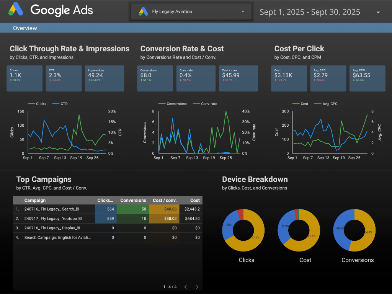The height and width of the screenshot is (294, 392).
Task: Click the 564 clicks cell
Action: tap(106, 209)
